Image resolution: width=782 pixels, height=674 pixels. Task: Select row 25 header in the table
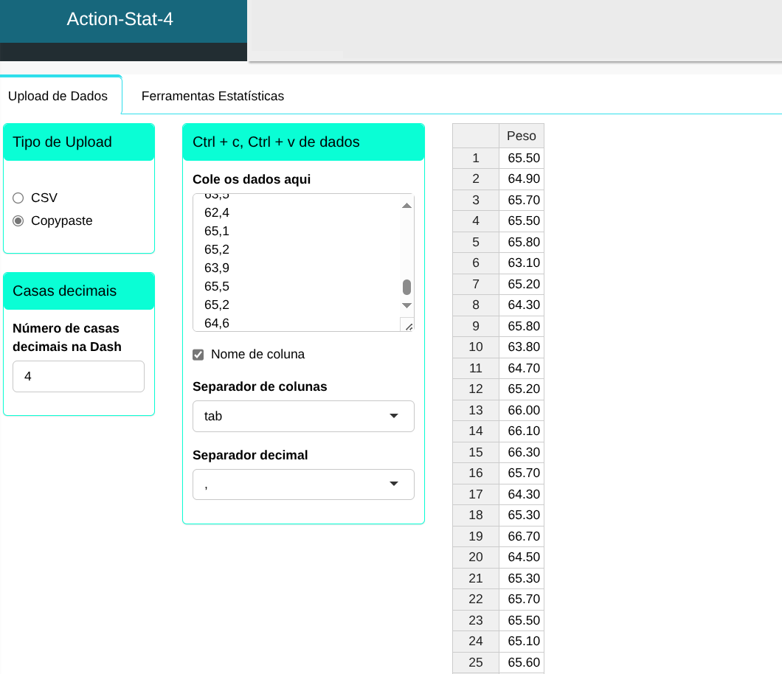pyautogui.click(x=475, y=662)
